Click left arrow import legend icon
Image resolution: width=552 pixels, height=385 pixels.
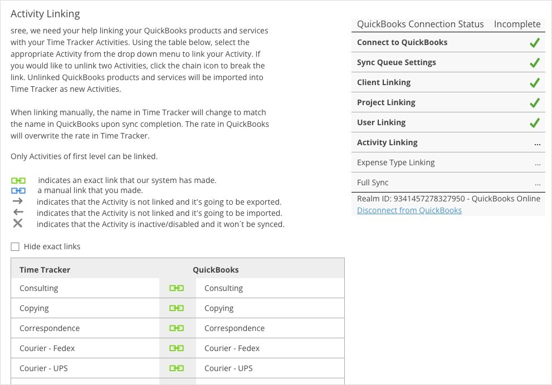(18, 212)
